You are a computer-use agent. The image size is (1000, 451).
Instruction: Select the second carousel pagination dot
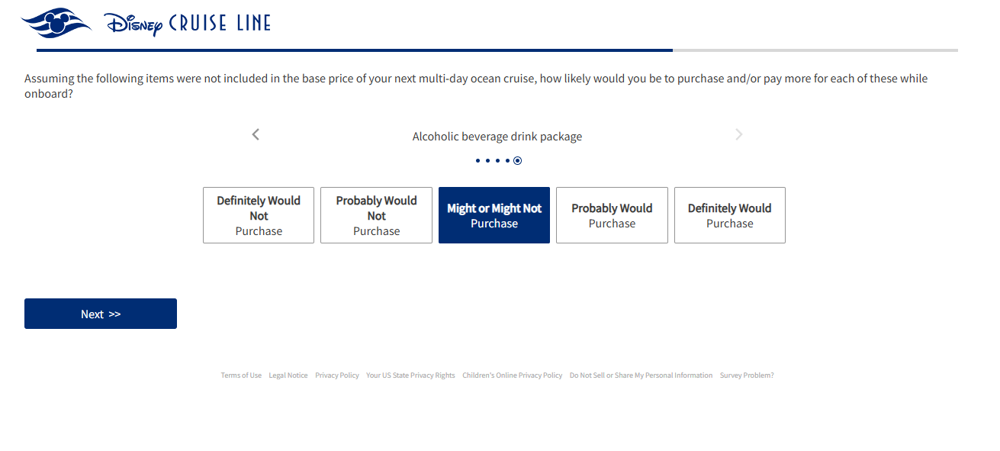(487, 160)
